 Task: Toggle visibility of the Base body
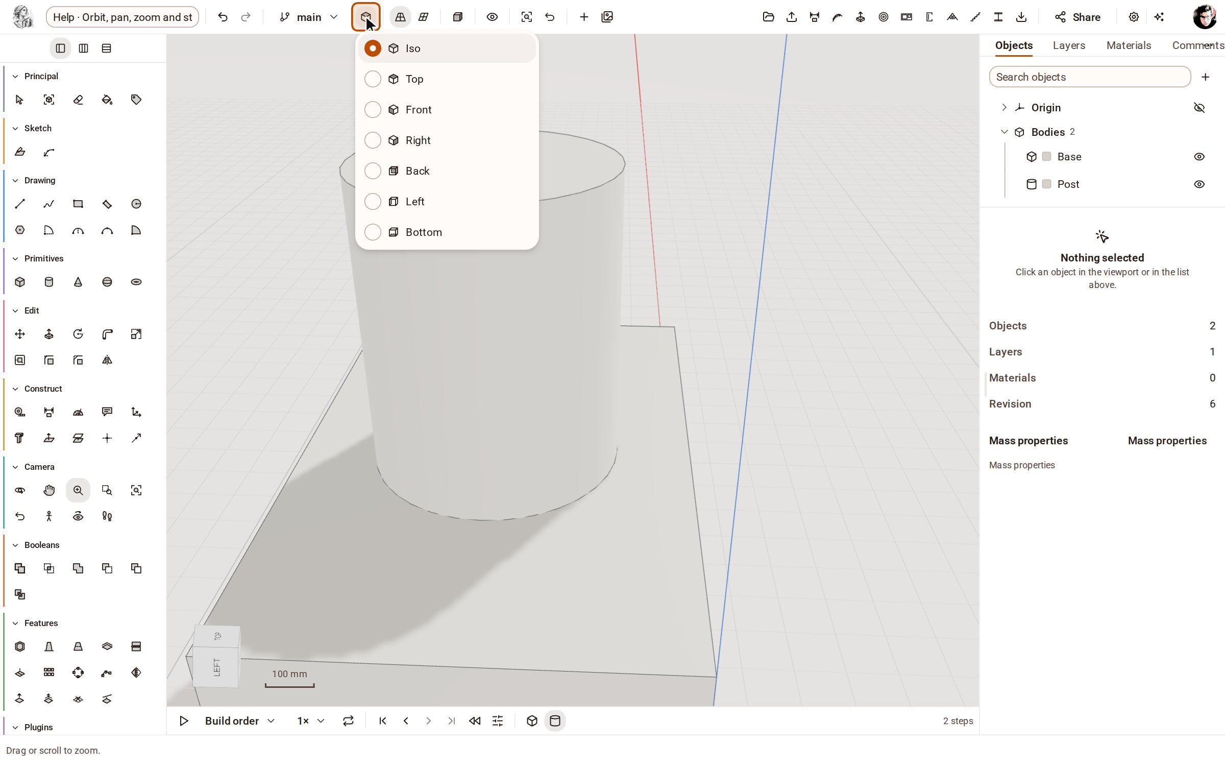1199,157
